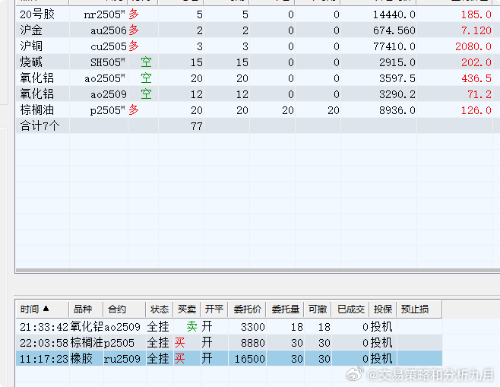This screenshot has width=500, height=387.
Task: Click red profit value 7.120
Action: [476, 30]
